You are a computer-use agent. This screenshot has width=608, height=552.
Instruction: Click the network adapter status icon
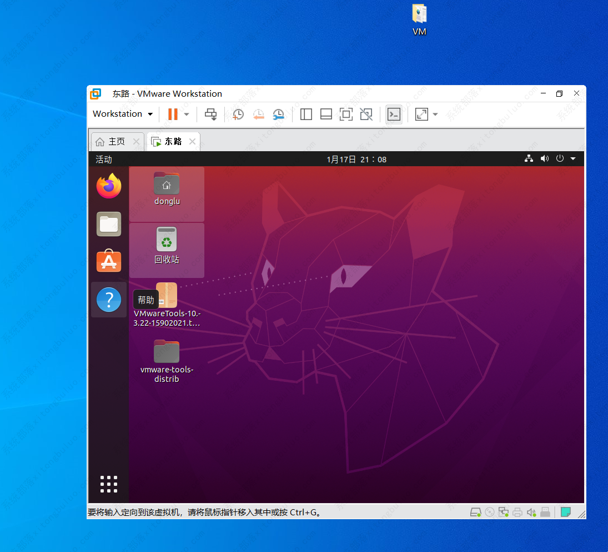coord(504,512)
